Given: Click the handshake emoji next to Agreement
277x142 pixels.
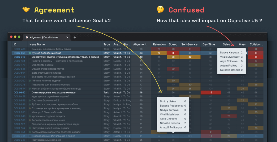Looking at the screenshot, I should [x=27, y=10].
